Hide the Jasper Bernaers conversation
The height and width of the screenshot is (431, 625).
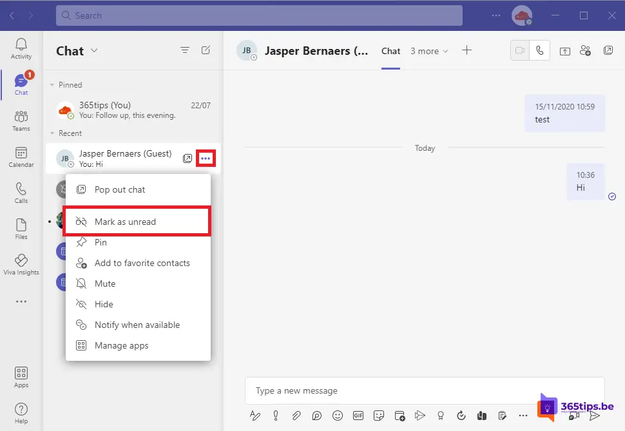pyautogui.click(x=105, y=304)
